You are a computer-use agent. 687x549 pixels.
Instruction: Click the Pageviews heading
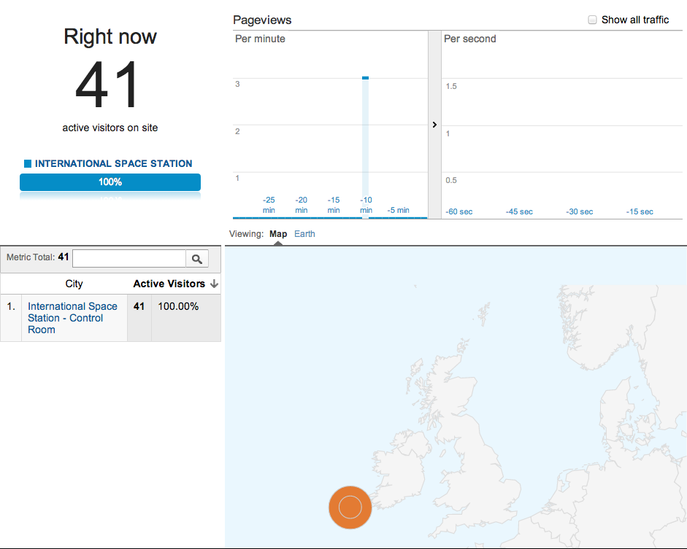tap(262, 20)
